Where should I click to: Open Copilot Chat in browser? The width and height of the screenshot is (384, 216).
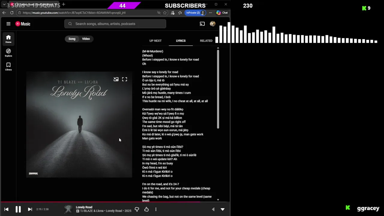[x=222, y=13]
